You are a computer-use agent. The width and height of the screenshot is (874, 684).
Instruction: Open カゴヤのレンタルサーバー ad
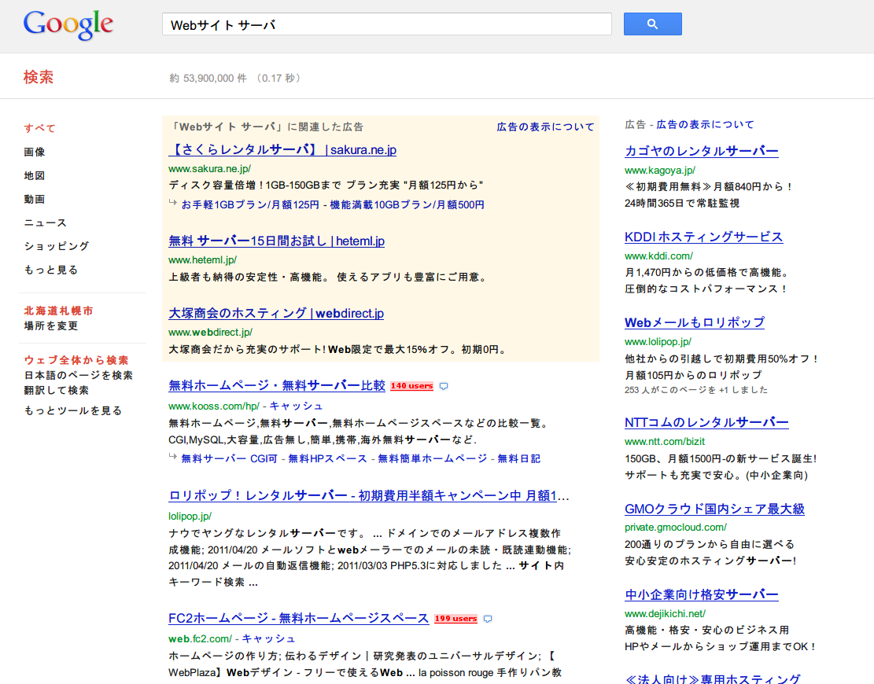[701, 151]
